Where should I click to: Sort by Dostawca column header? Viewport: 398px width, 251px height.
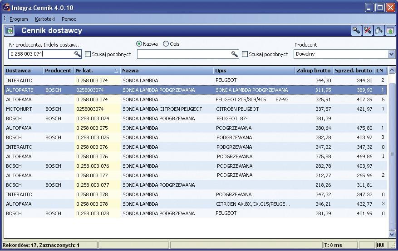tap(24, 71)
